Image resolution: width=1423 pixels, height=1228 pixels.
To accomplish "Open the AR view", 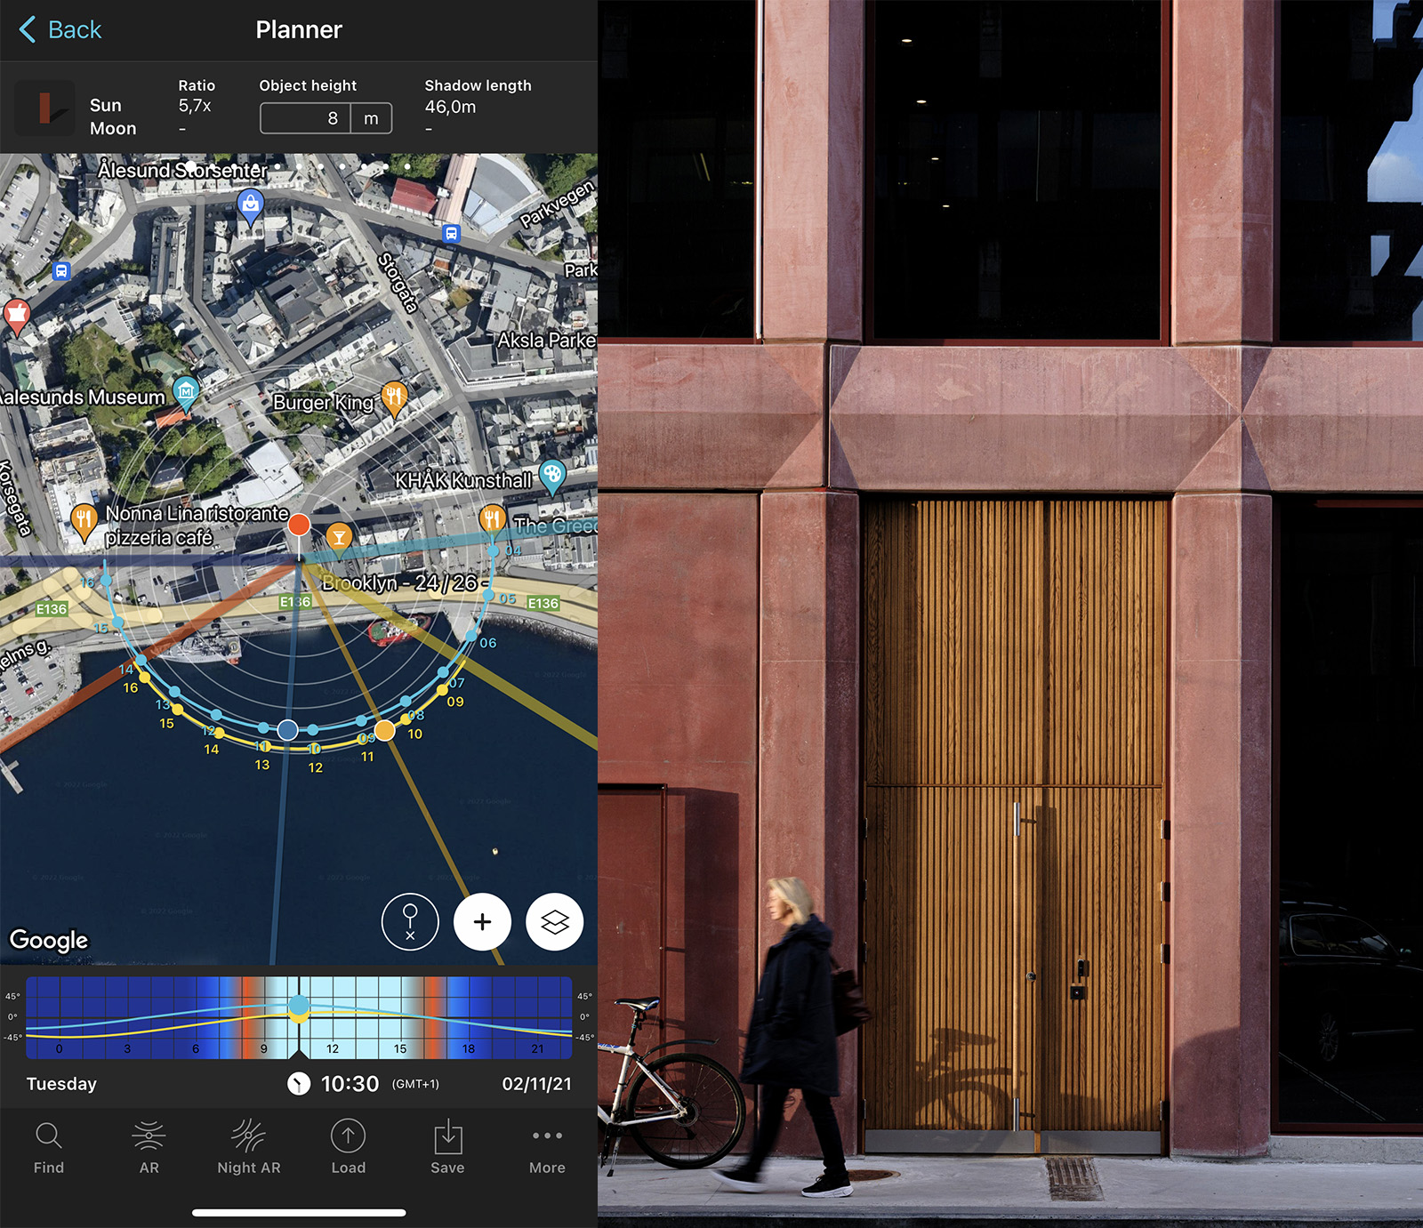I will 148,1147.
